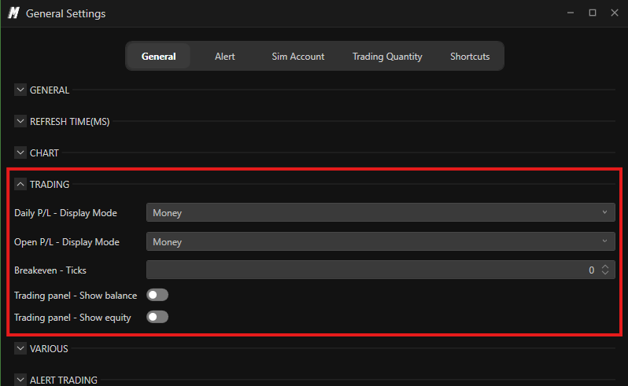Click the Daily P/L - Display Mode label
This screenshot has width=628, height=386.
pyautogui.click(x=65, y=213)
